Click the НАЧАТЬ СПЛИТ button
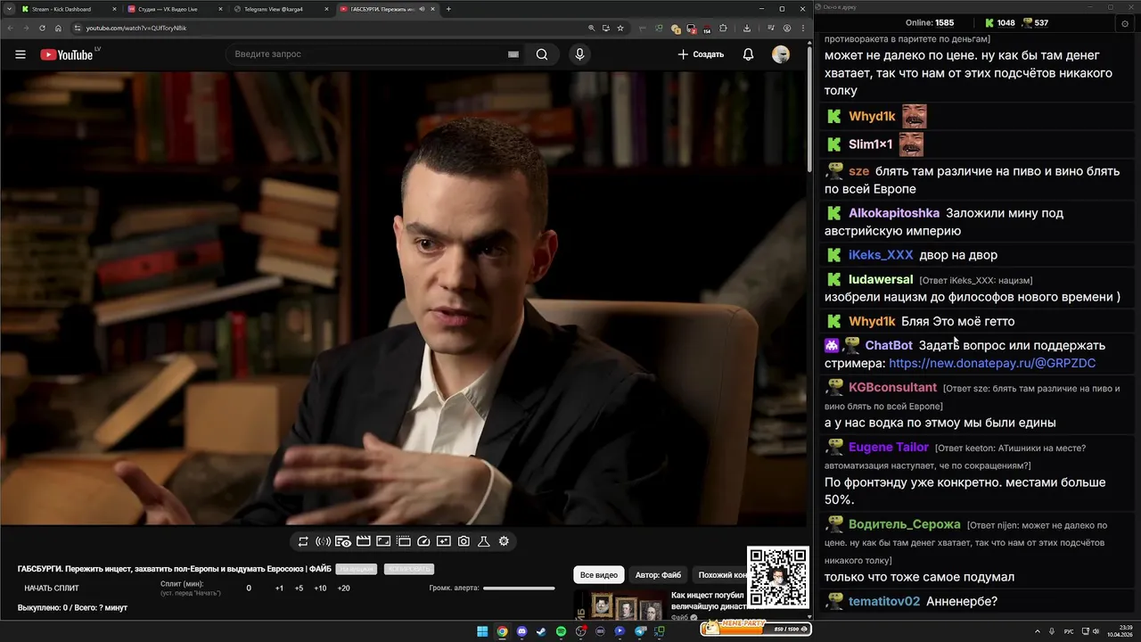Image resolution: width=1141 pixels, height=642 pixels. click(x=52, y=588)
